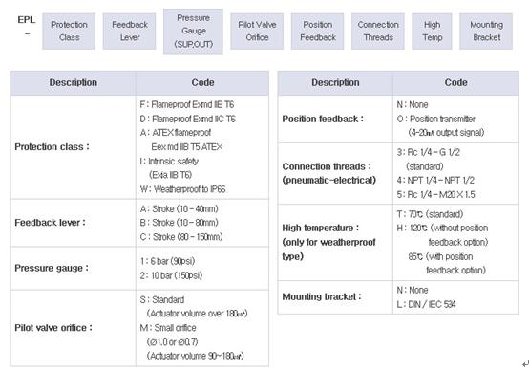Image resolution: width=529 pixels, height=371 pixels.
Task: Click the Protection Class code box
Action: 69,32
